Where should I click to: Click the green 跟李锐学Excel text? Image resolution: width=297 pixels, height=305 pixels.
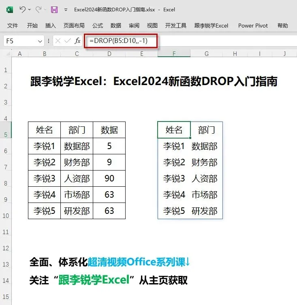94,280
